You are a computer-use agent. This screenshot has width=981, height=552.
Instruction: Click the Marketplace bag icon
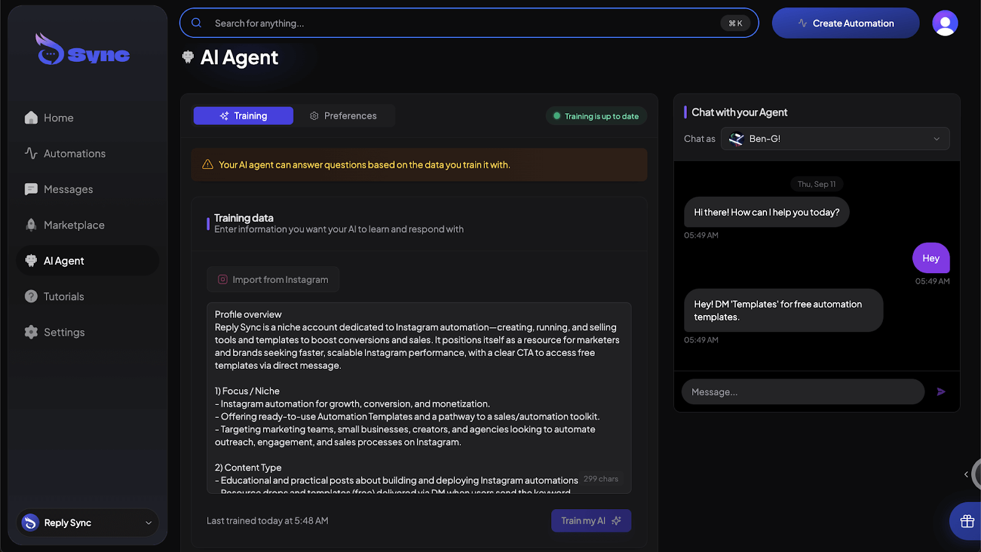click(x=30, y=225)
